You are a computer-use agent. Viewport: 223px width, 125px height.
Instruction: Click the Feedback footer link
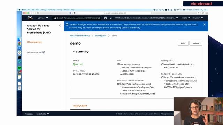coord(29,114)
